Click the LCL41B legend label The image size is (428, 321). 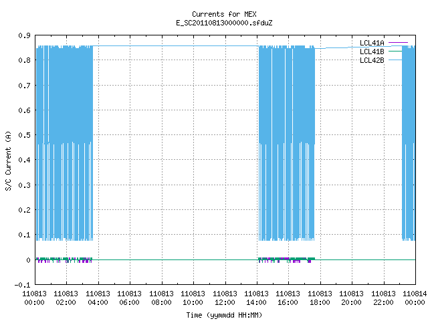(372, 51)
